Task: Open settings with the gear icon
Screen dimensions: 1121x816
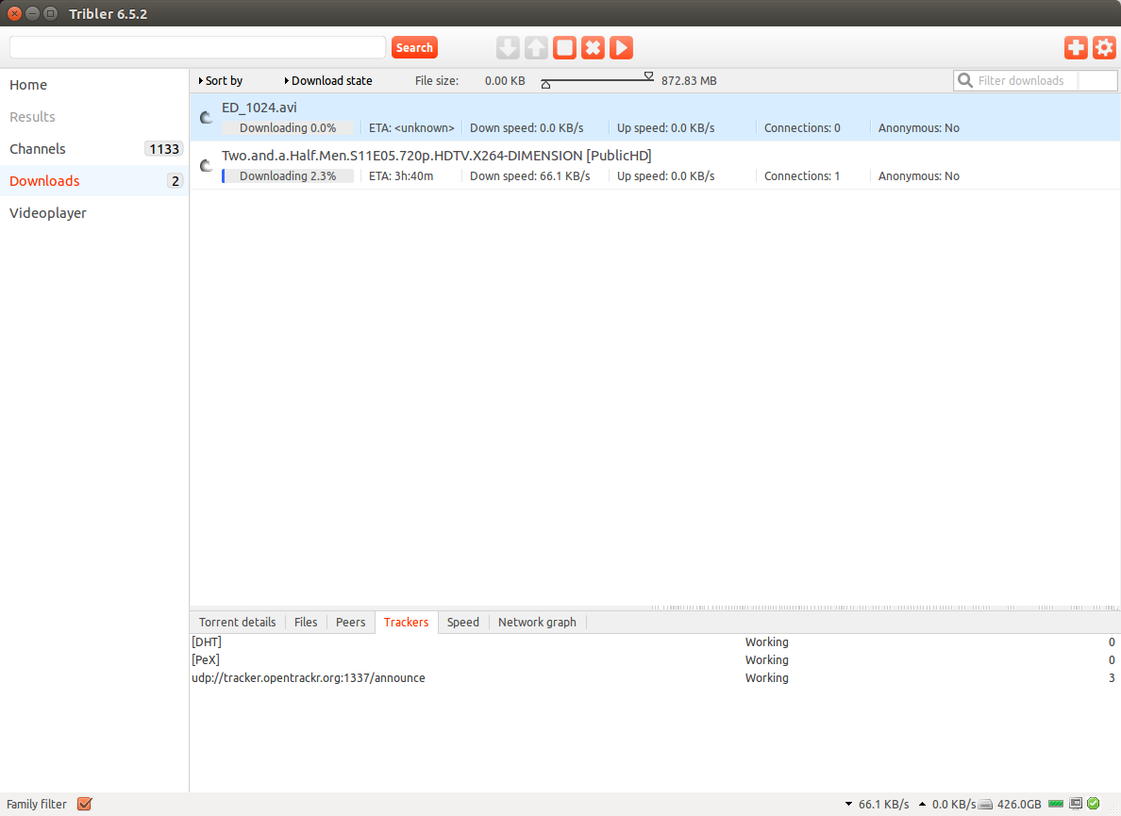Action: (1103, 48)
